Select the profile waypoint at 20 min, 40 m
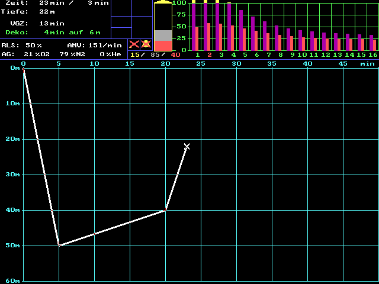379x284 pixels. click(x=165, y=210)
